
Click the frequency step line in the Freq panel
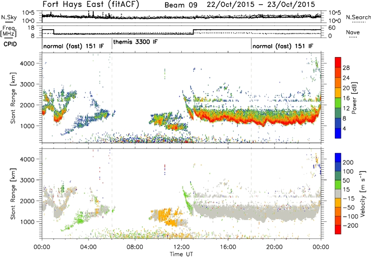181,32
